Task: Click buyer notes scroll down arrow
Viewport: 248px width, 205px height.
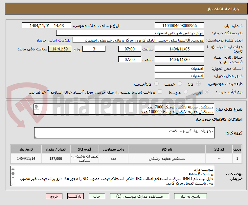Action: tap(13, 178)
